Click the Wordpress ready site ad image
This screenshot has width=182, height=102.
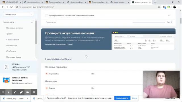click(x=6, y=80)
